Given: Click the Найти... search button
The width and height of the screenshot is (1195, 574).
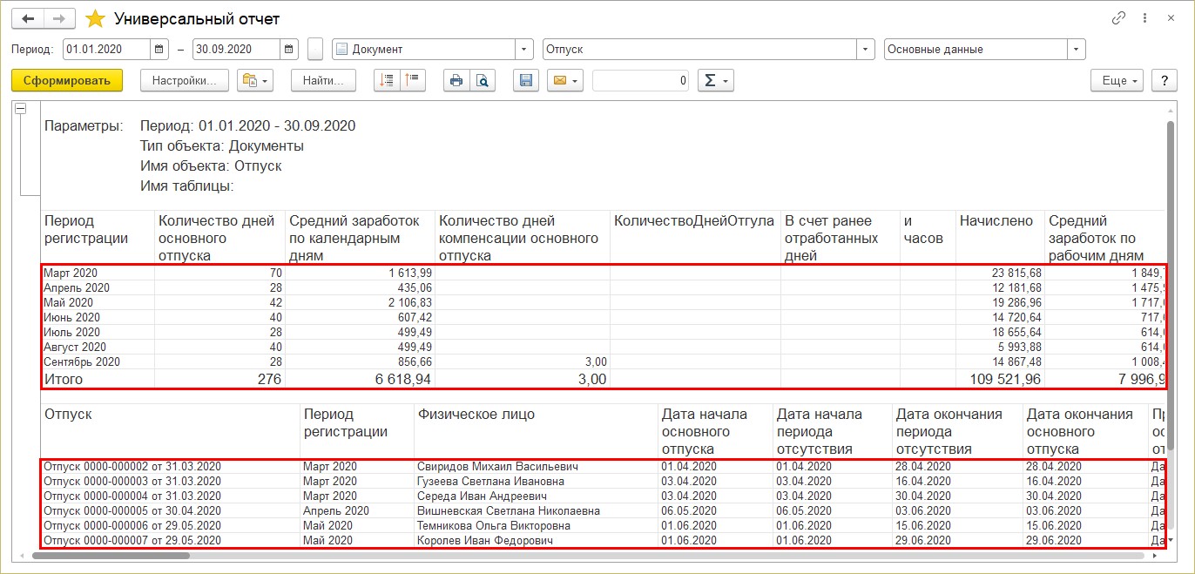Looking at the screenshot, I should [x=323, y=80].
